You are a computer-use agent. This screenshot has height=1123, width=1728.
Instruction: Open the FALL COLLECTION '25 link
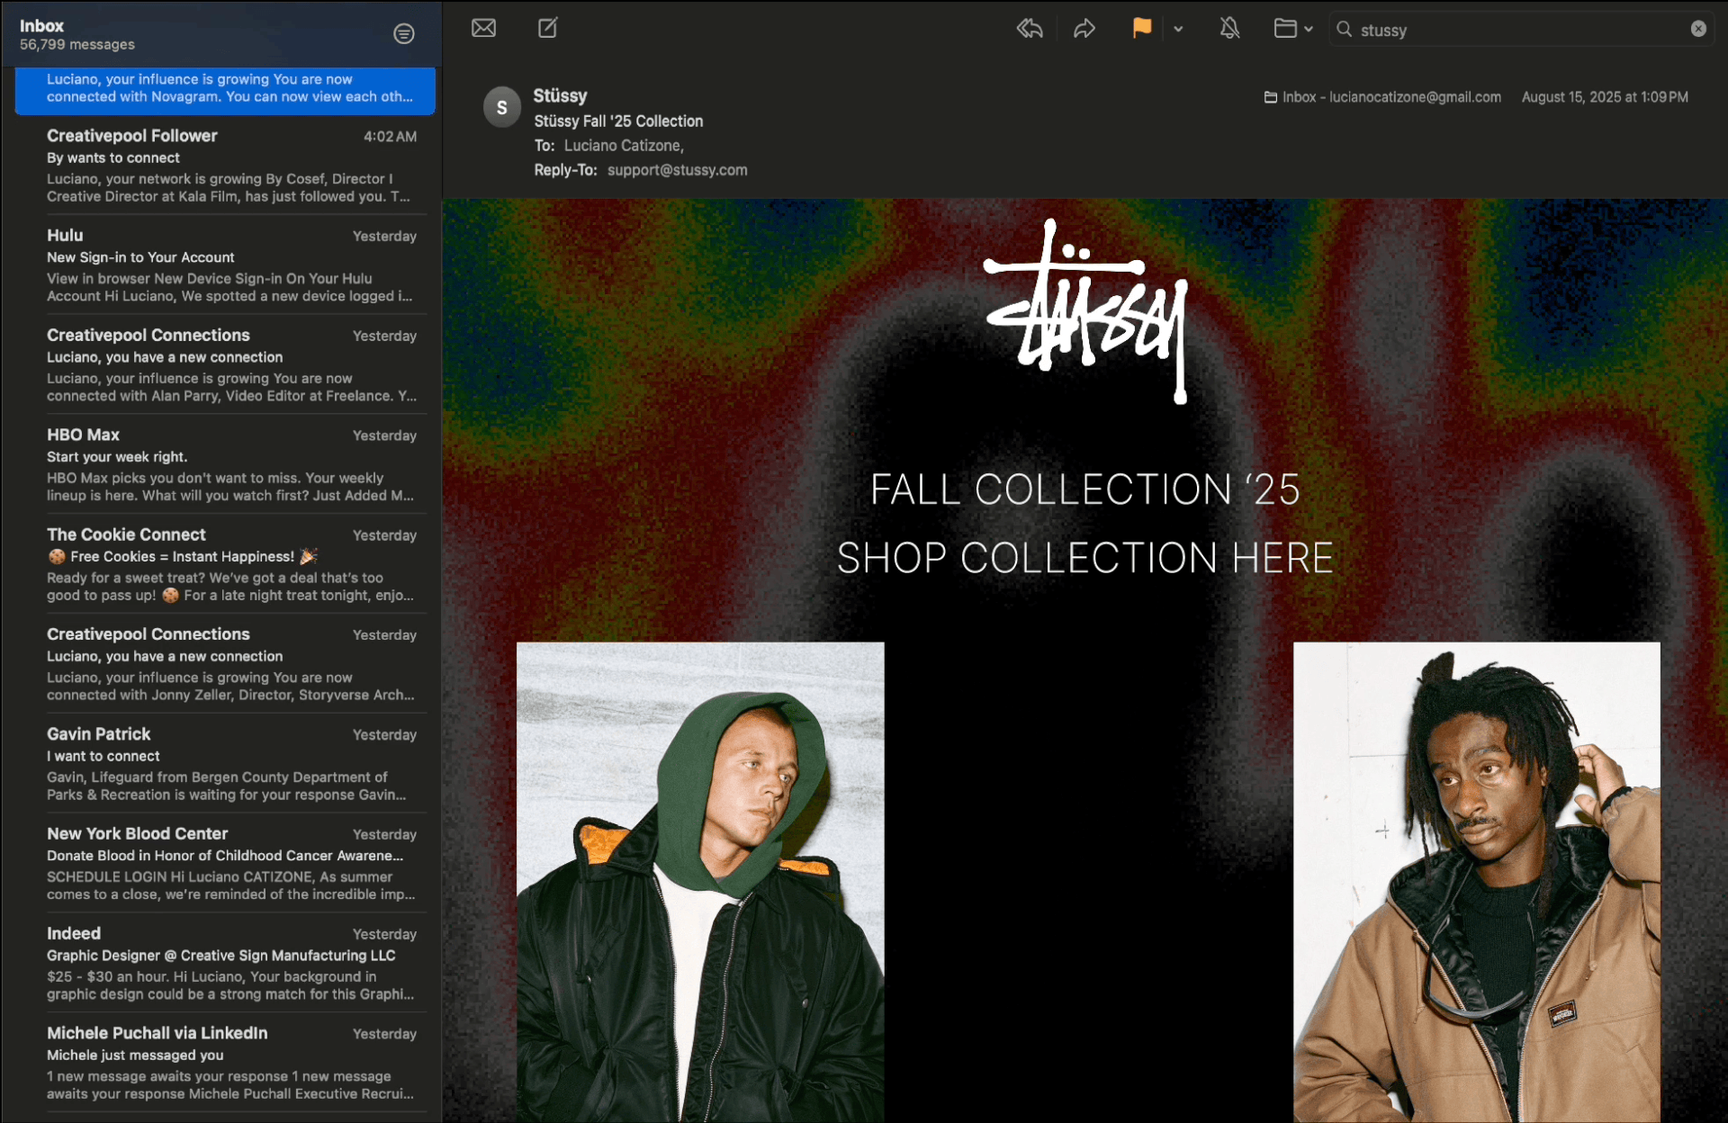pyautogui.click(x=1084, y=490)
